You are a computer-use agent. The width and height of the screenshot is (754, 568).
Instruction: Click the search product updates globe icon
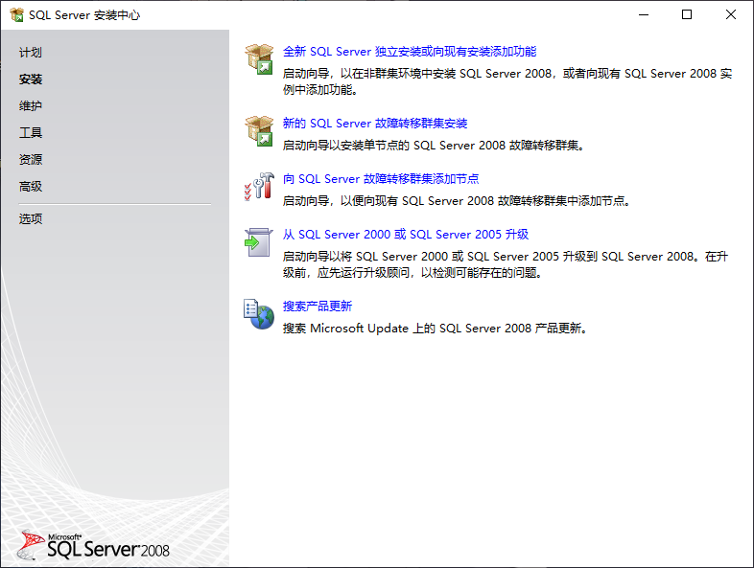[259, 314]
